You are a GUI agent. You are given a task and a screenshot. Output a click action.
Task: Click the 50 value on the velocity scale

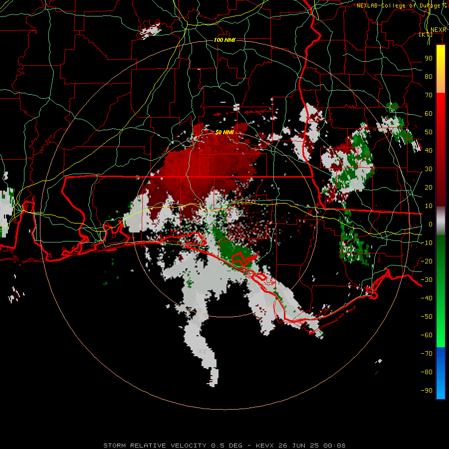tap(429, 132)
